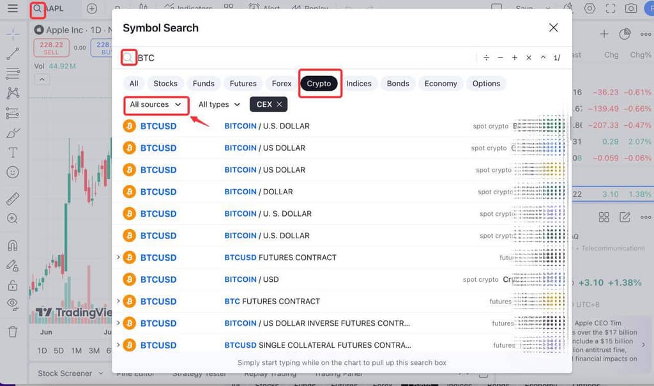Viewport: 654px width, 386px height.
Task: Toggle magnet mode in left toolbar
Action: pos(13,245)
